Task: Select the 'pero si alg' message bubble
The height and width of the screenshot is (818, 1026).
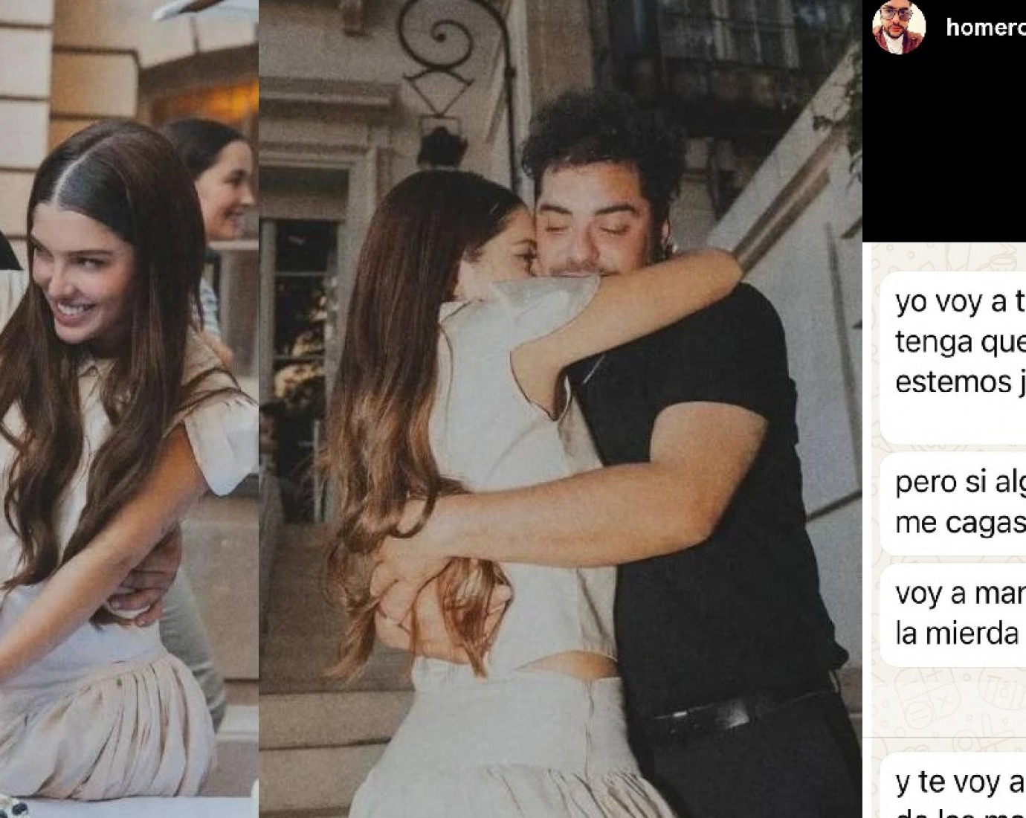Action: click(959, 503)
